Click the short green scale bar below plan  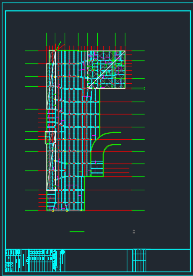(77, 231)
